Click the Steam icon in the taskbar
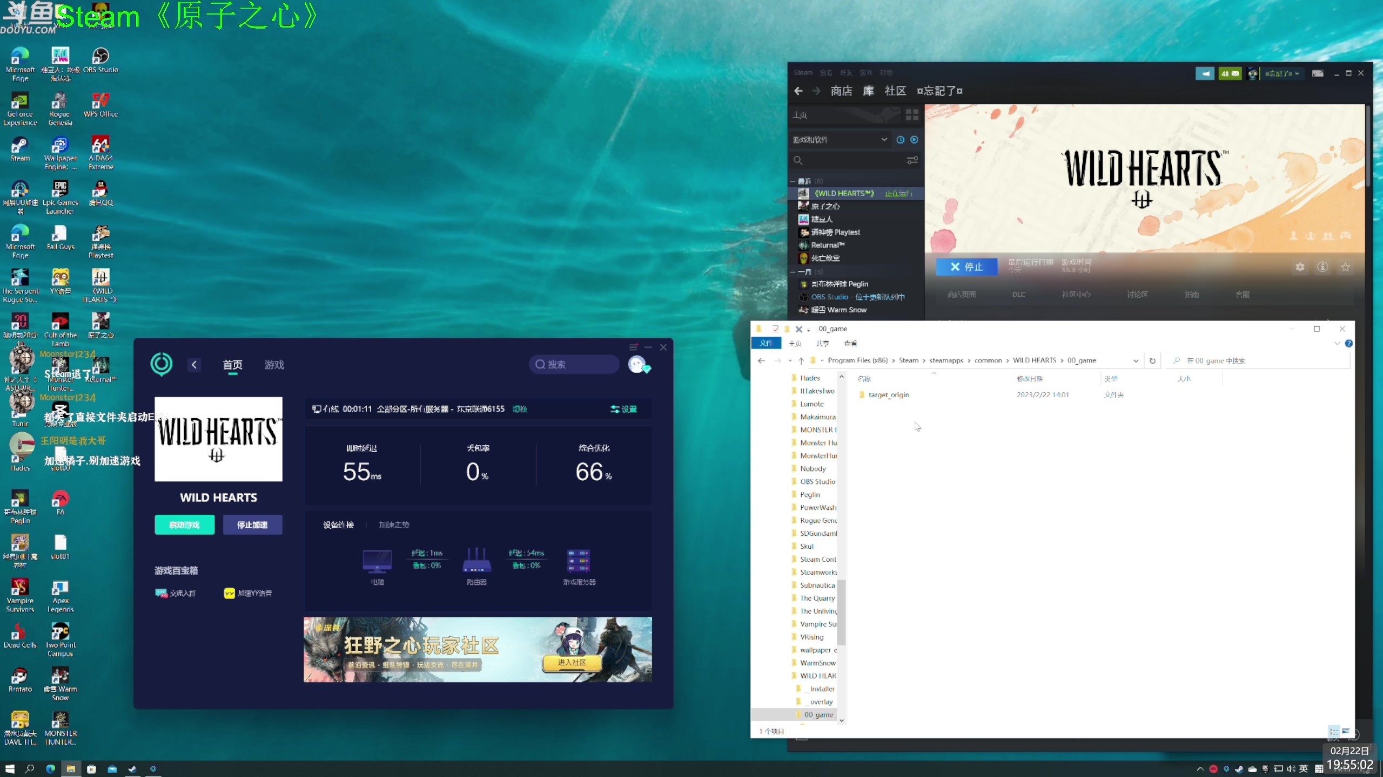This screenshot has height=777, width=1383. [x=132, y=768]
